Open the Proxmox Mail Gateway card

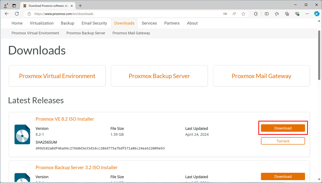tap(261, 76)
